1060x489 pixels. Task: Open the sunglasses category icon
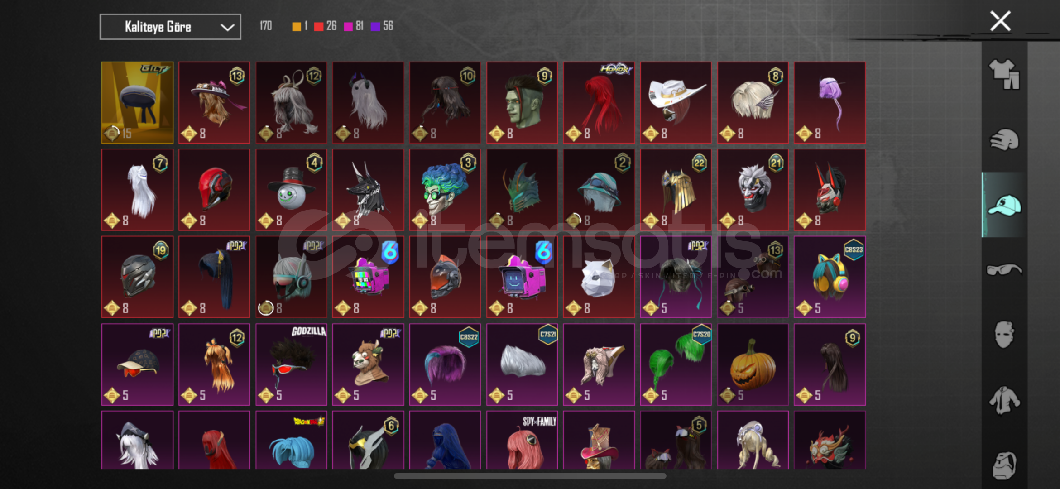click(1004, 270)
